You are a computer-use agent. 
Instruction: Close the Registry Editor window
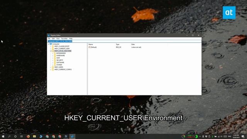click(x=198, y=35)
